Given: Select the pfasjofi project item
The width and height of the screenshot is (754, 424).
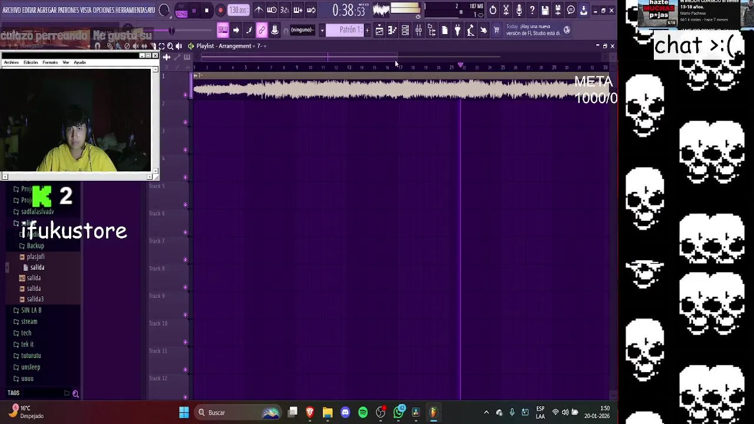Looking at the screenshot, I should (32, 257).
